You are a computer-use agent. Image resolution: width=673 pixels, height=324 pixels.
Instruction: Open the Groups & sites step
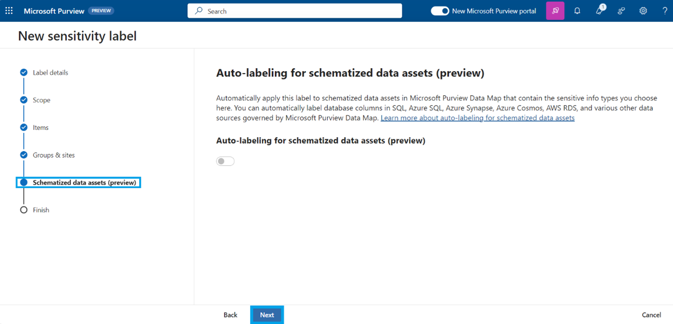(x=54, y=155)
